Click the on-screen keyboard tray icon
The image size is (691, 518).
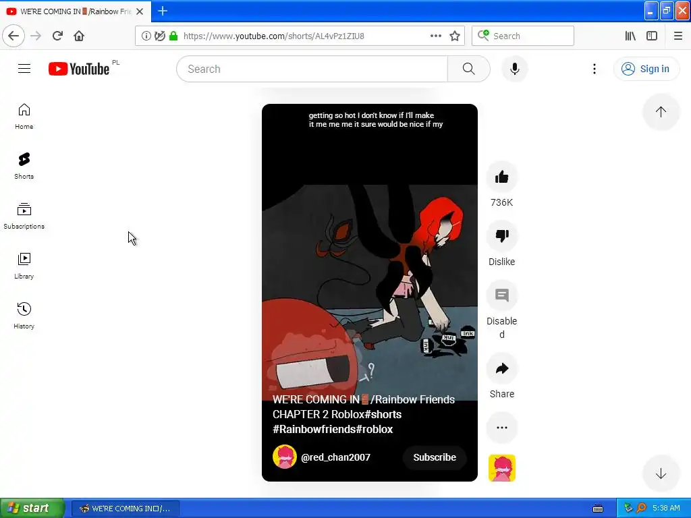tap(598, 509)
